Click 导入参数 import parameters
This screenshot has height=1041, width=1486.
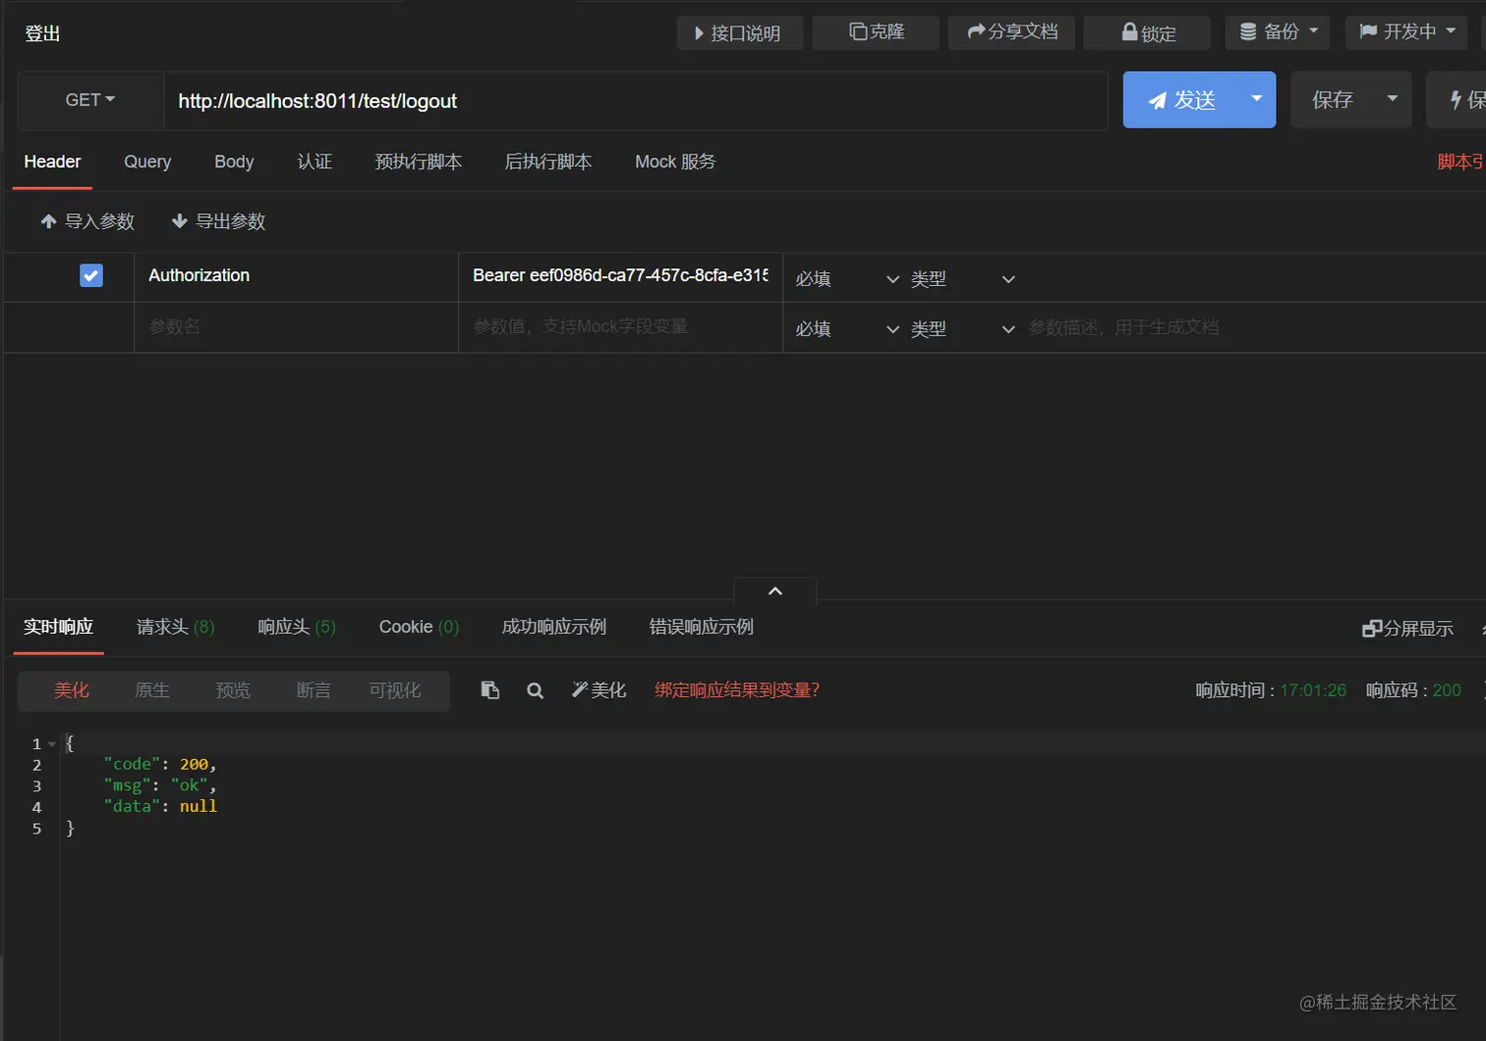point(87,221)
